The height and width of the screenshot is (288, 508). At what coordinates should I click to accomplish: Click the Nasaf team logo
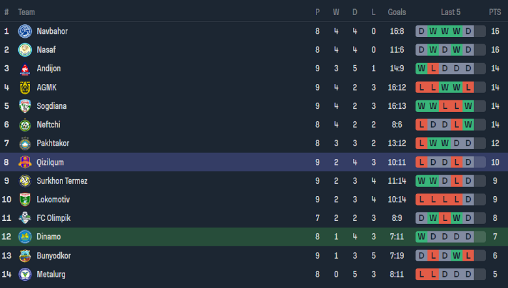(25, 50)
